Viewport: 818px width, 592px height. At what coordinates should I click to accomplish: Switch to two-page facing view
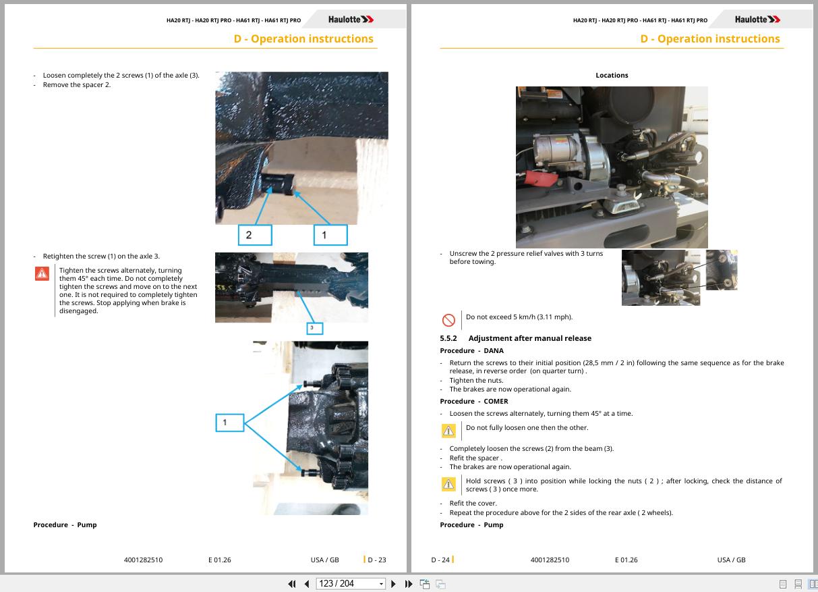(x=813, y=584)
